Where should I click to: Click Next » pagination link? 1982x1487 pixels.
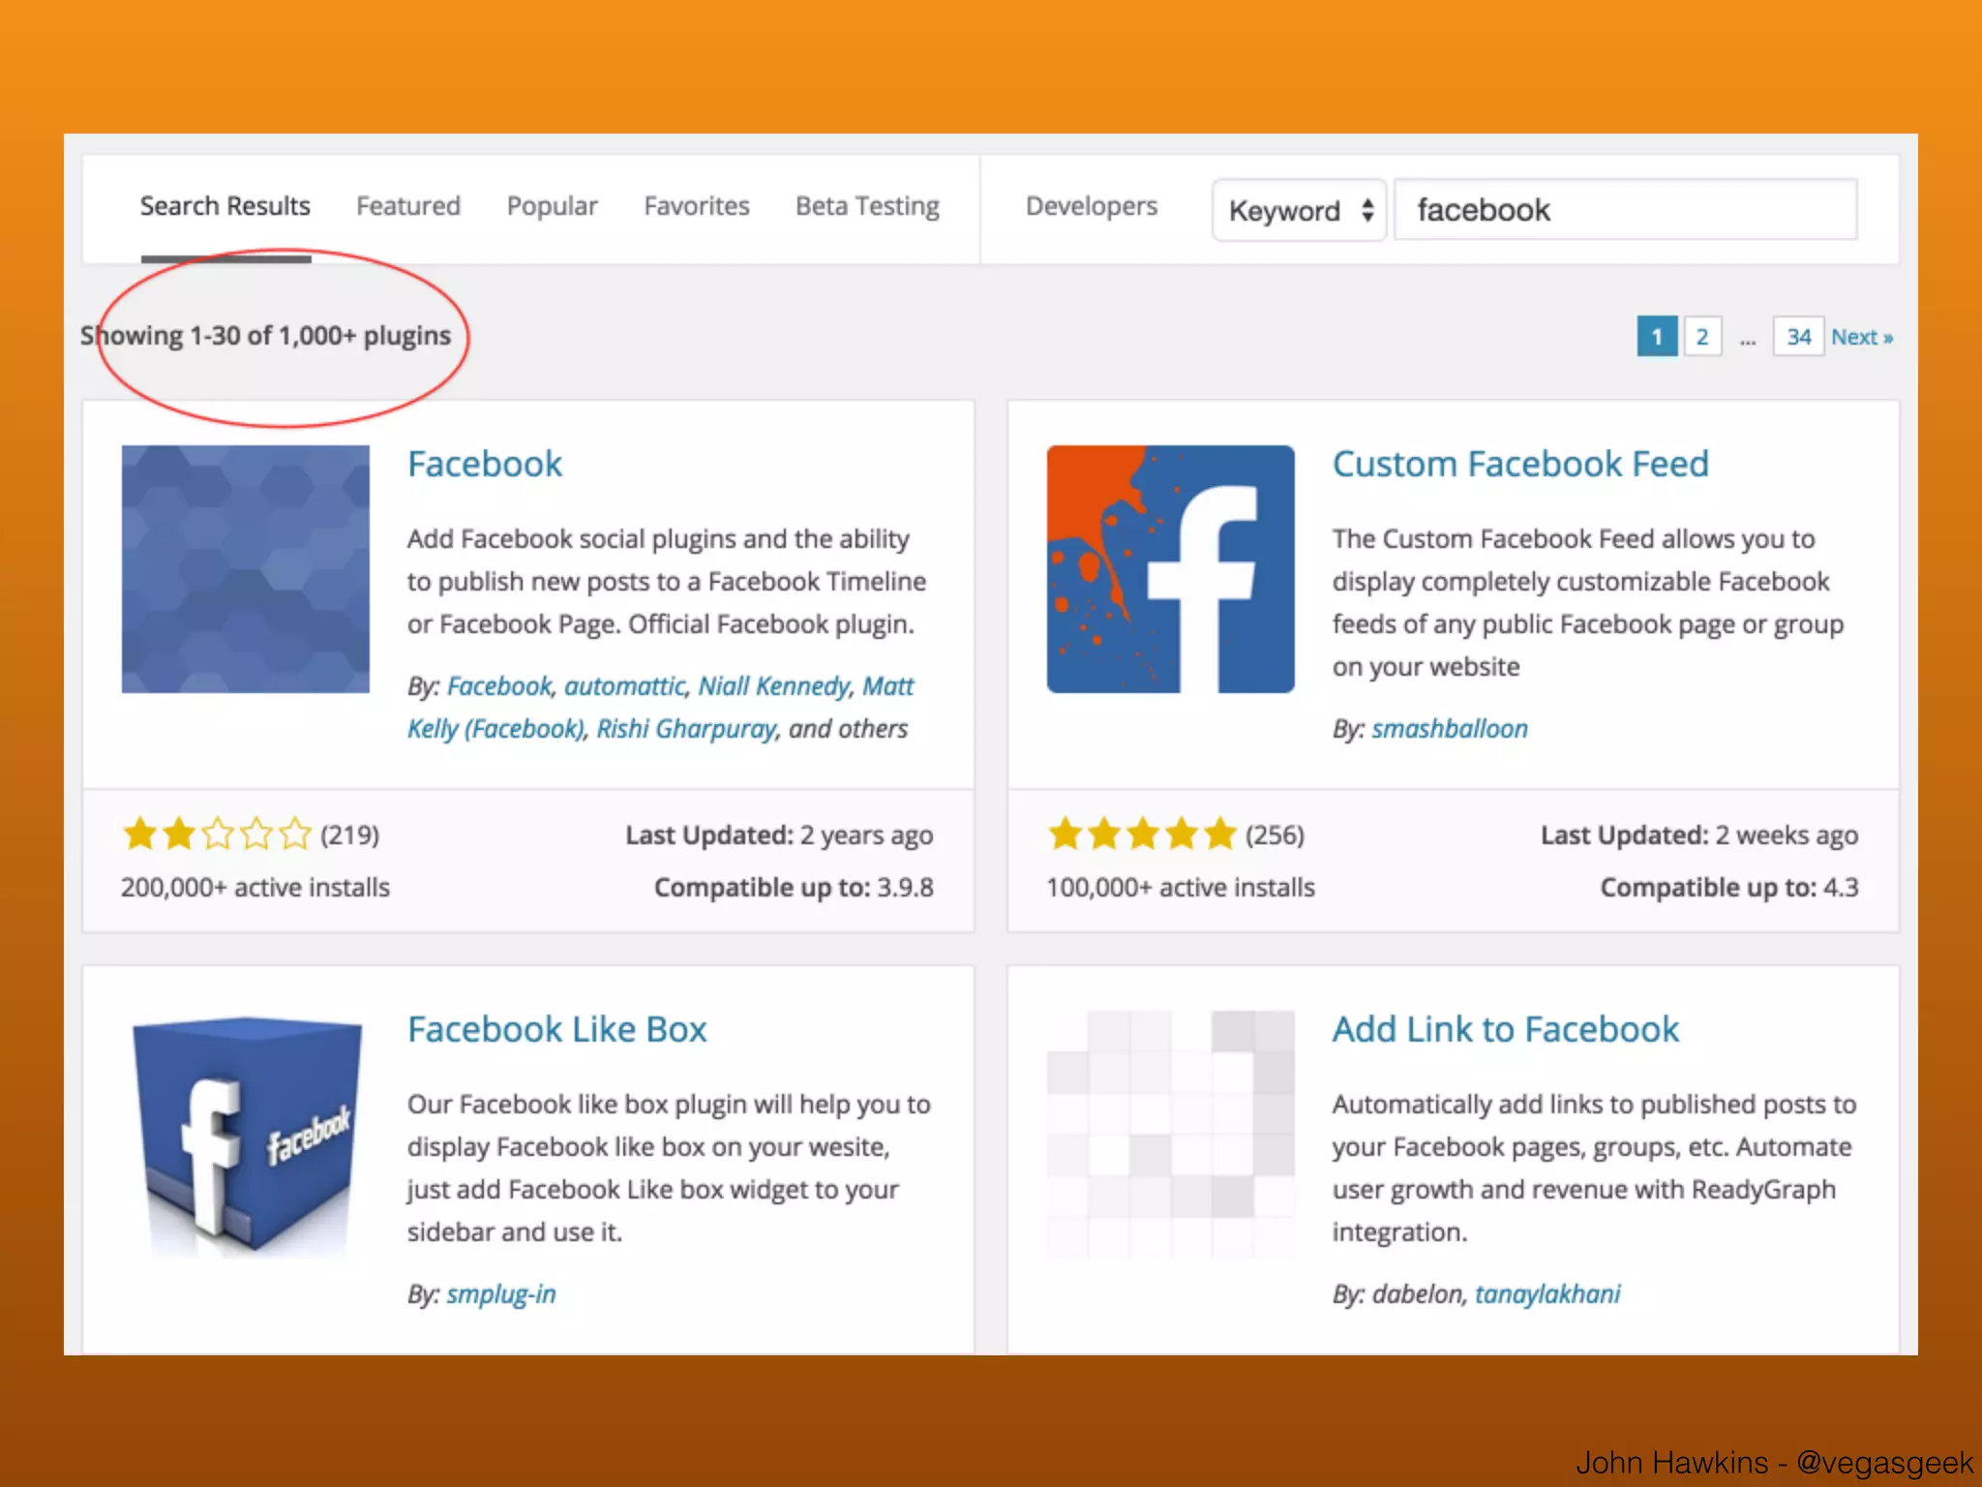[1861, 337]
